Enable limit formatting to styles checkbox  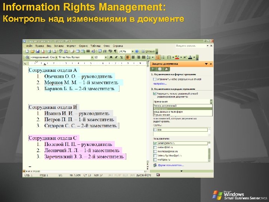tap(155, 79)
